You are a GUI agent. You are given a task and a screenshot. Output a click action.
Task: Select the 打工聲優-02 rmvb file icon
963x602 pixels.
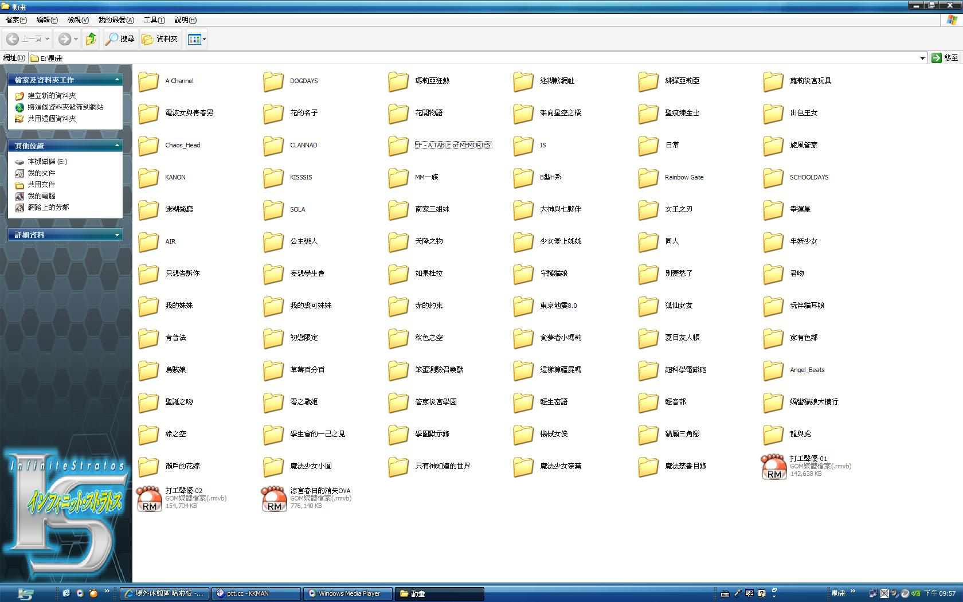149,499
